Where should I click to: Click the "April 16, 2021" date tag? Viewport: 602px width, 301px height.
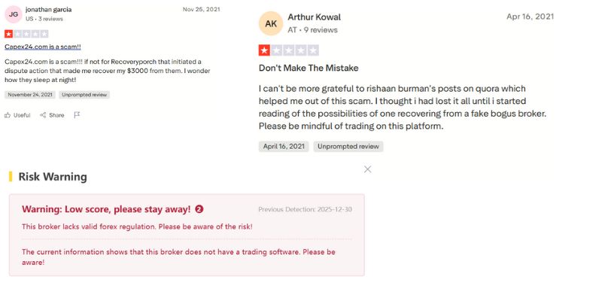tap(283, 147)
